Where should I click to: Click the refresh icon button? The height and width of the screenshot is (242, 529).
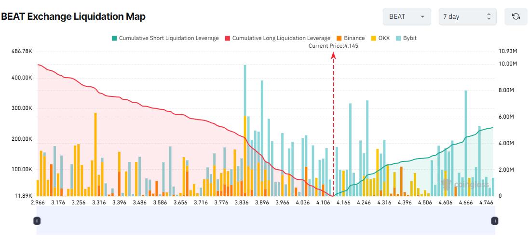[x=515, y=16]
